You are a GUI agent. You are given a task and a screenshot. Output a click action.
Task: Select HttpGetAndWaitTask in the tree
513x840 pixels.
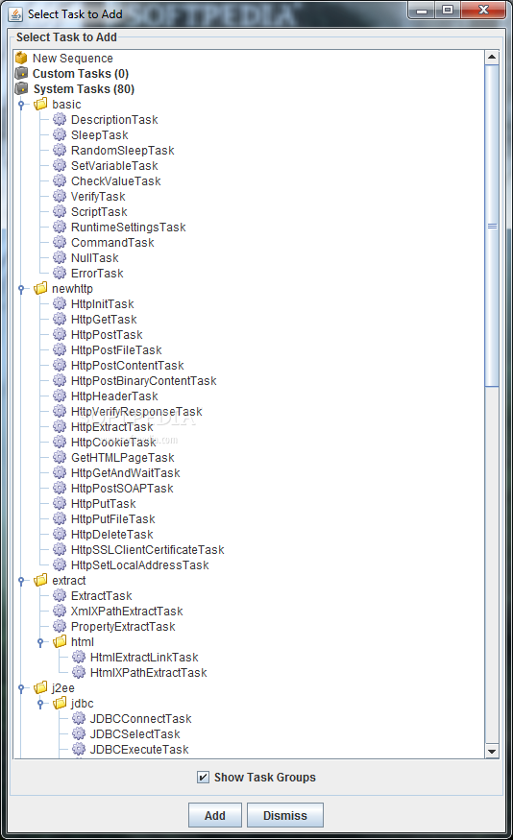pyautogui.click(x=126, y=473)
